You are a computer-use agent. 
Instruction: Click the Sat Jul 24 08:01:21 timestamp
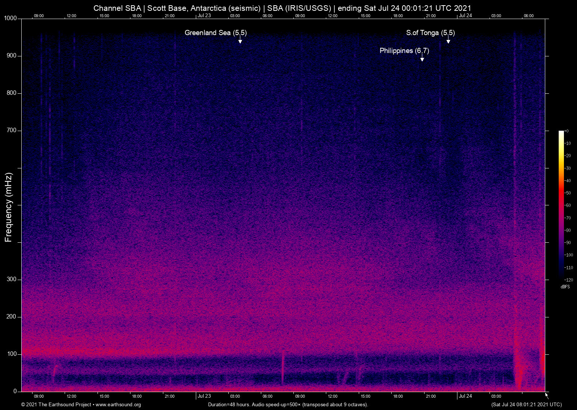(x=526, y=405)
